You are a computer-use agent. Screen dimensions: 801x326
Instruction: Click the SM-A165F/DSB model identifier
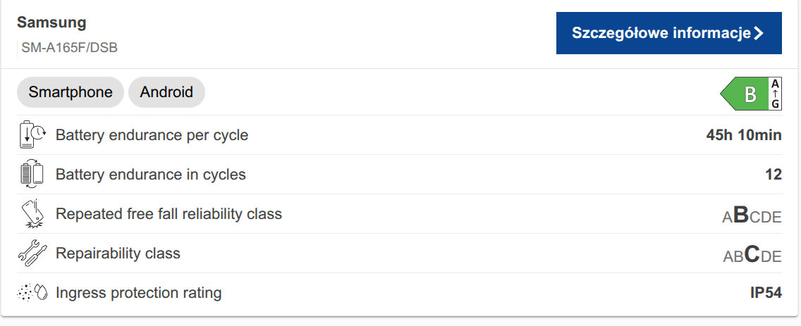(69, 49)
